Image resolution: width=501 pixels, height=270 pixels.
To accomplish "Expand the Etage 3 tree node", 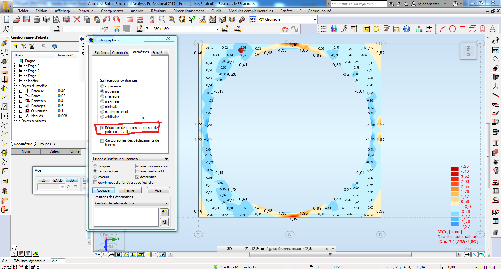I will [x=21, y=66].
